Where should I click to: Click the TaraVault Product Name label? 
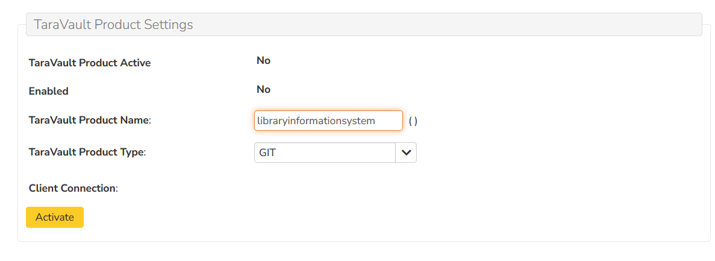[89, 121]
